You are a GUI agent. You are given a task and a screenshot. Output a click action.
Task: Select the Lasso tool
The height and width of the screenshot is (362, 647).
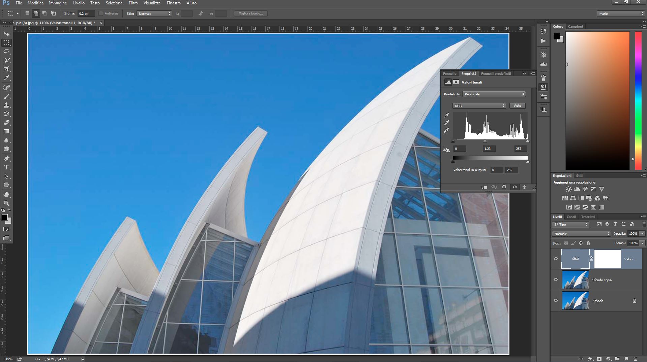point(6,52)
